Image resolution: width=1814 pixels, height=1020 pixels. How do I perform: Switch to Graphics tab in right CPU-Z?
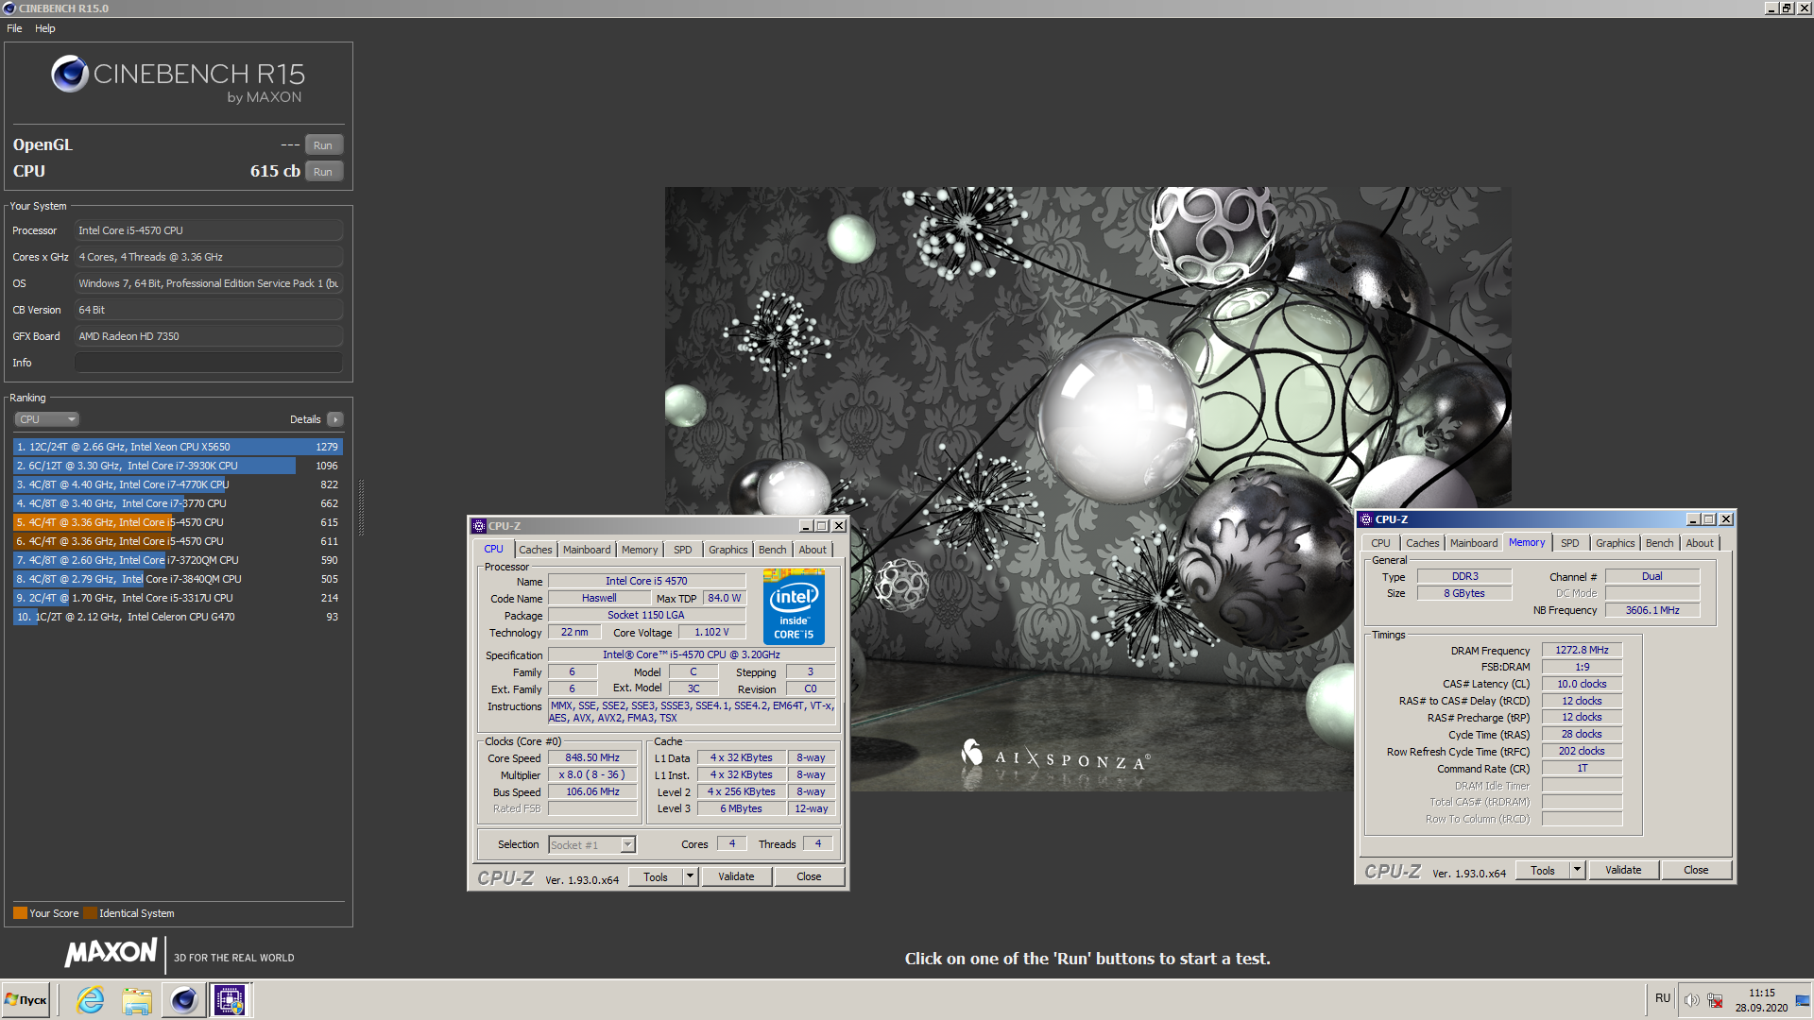1616,543
